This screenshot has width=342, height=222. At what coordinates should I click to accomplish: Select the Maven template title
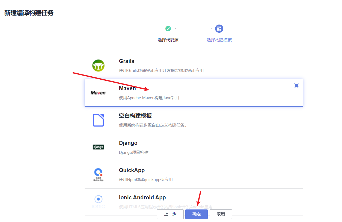pos(127,88)
